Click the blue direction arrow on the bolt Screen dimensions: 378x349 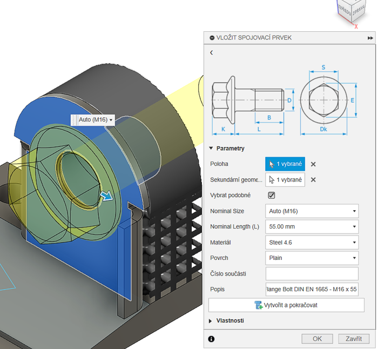(x=108, y=197)
